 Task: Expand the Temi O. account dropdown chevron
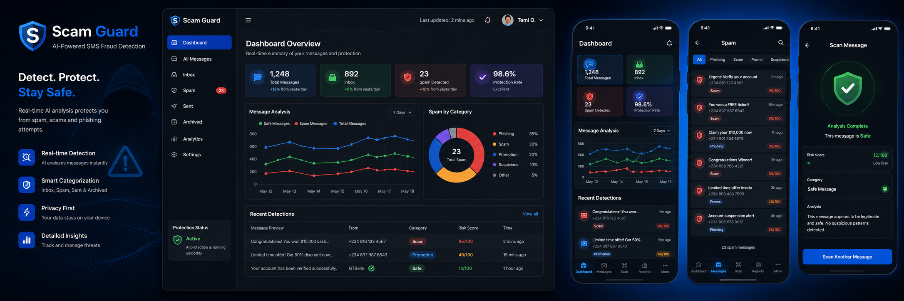tap(541, 20)
